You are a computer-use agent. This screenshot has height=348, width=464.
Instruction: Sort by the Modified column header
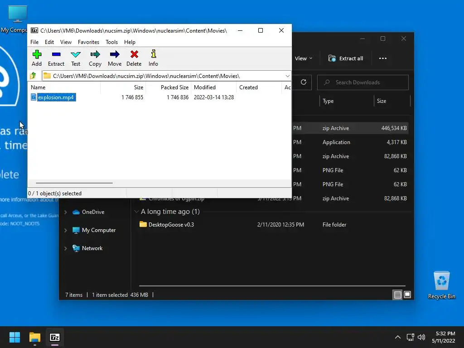[x=214, y=87]
